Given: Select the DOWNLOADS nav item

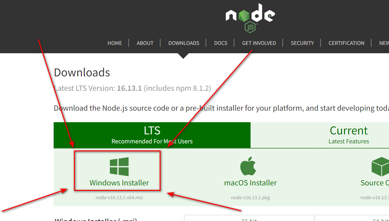Looking at the screenshot, I should (x=184, y=43).
